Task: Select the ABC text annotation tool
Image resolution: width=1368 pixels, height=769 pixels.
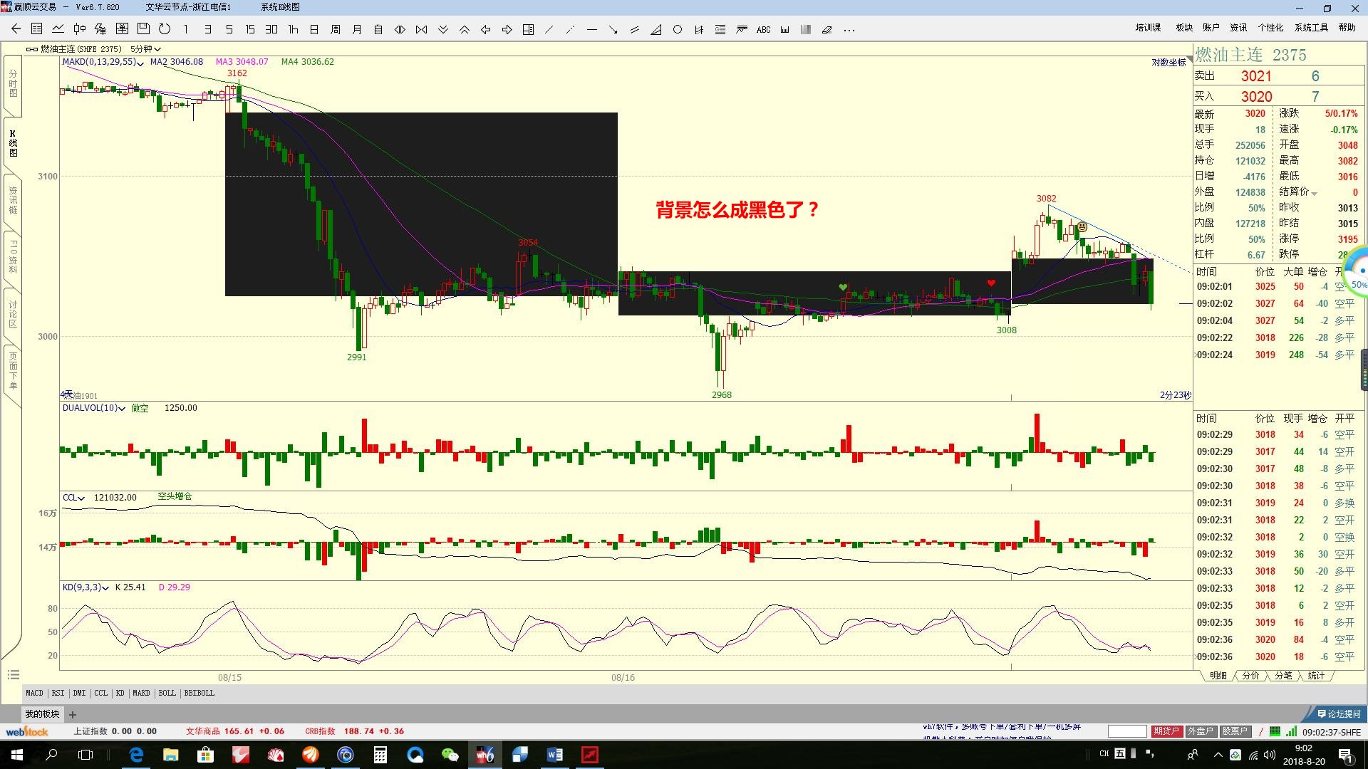Action: click(x=763, y=30)
